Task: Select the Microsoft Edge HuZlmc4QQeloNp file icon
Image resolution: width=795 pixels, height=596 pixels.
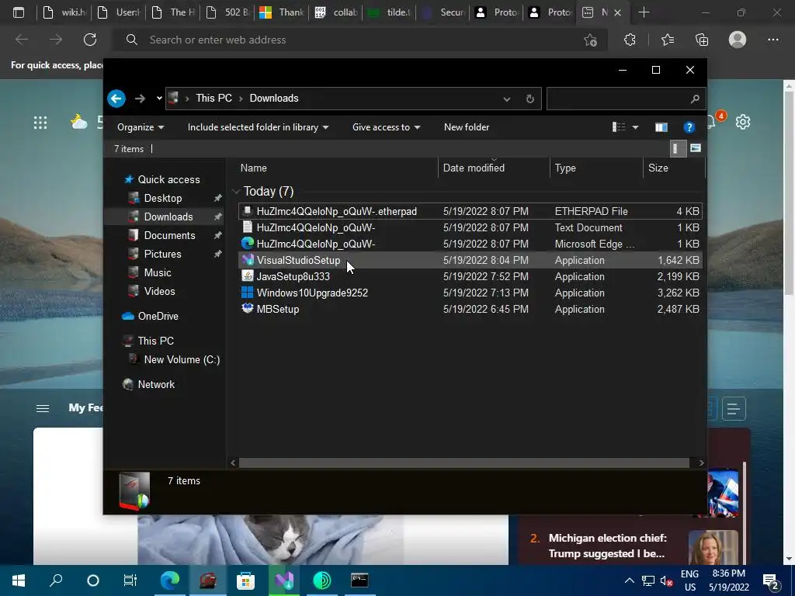Action: point(248,243)
